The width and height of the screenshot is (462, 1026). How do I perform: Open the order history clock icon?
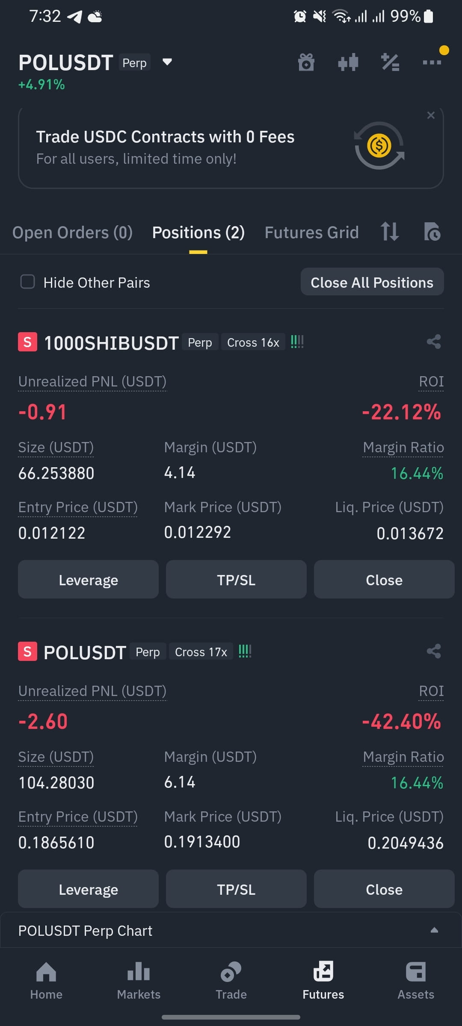pyautogui.click(x=432, y=232)
